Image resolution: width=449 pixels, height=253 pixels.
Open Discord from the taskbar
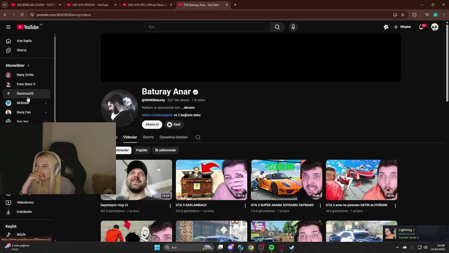230,247
